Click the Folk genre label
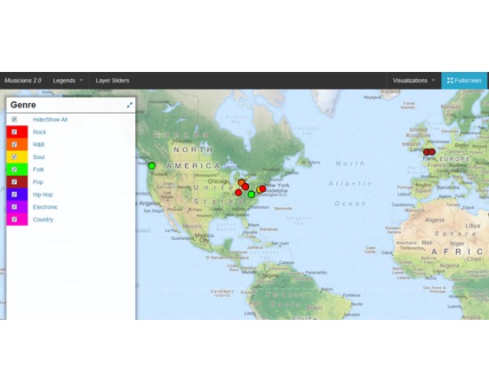This screenshot has width=489, height=391. (38, 170)
